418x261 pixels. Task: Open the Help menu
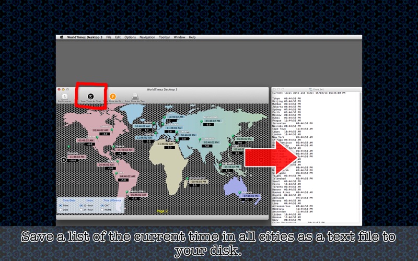[192, 37]
